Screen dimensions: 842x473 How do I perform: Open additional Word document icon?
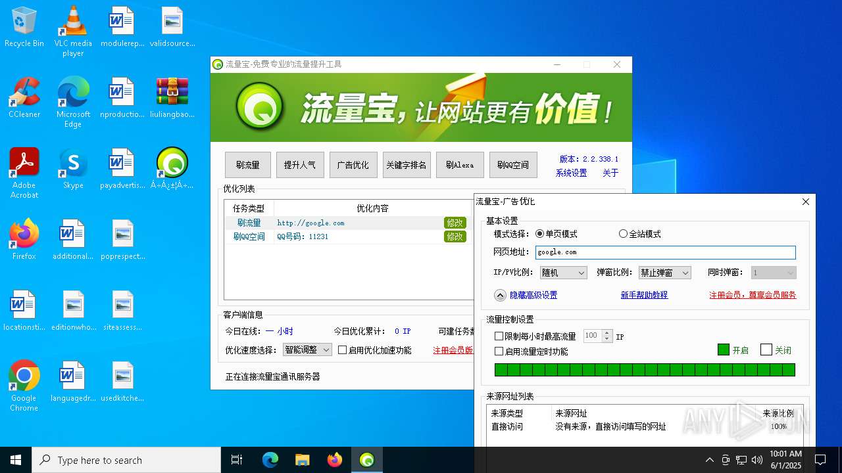coord(73,239)
